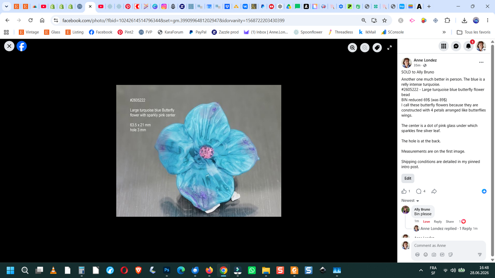This screenshot has height=278, width=495.
Task: Open the Spoonflower bookmark
Action: click(308, 32)
